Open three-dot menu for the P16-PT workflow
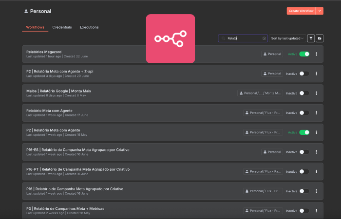The height and width of the screenshot is (219, 341). [x=316, y=172]
